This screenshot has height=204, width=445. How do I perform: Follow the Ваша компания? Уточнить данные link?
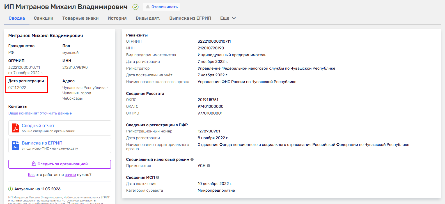40,113
